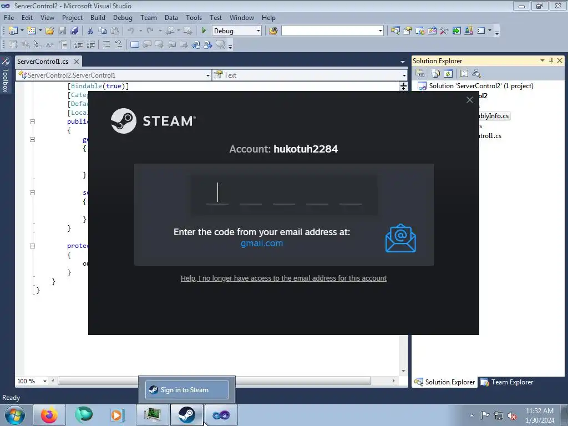
Task: Toggle a bookmark with the rectangle icon
Action: click(134, 44)
